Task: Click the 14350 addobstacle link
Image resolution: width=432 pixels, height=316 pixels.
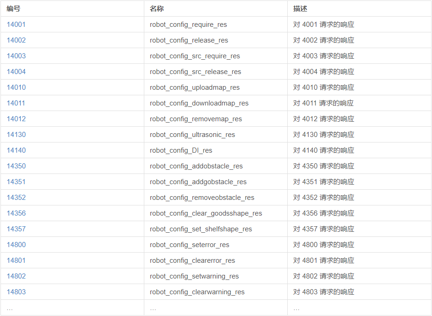Action: click(x=16, y=166)
